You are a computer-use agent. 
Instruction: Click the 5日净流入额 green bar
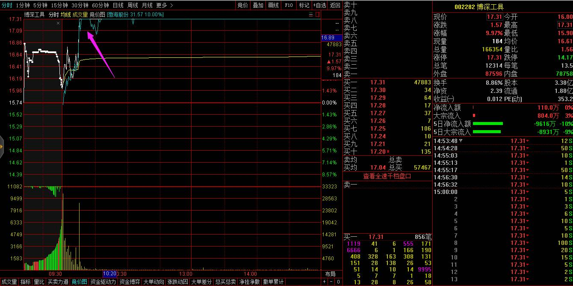click(487, 124)
